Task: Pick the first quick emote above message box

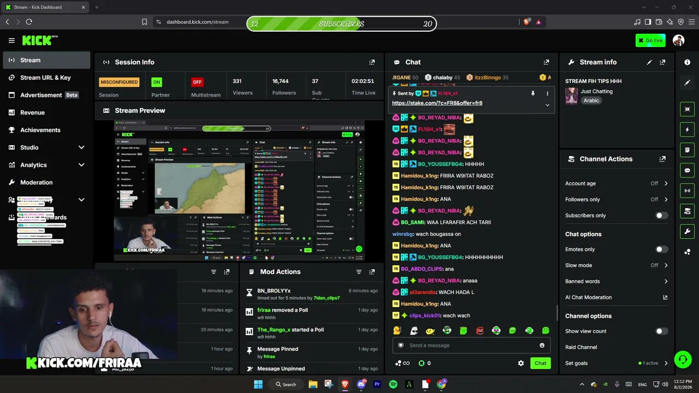Action: click(397, 331)
